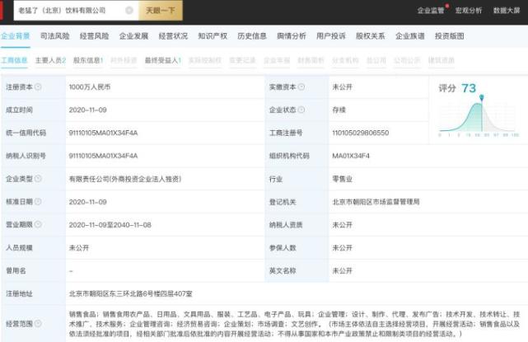Select the 最终受益人 sub-tab
The height and width of the screenshot is (342, 528).
[163, 60]
